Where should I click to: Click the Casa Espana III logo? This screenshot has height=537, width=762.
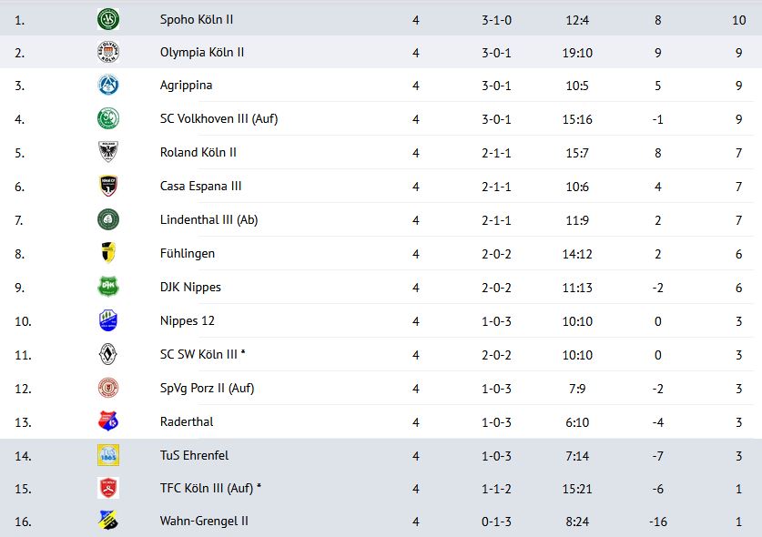coord(108,187)
